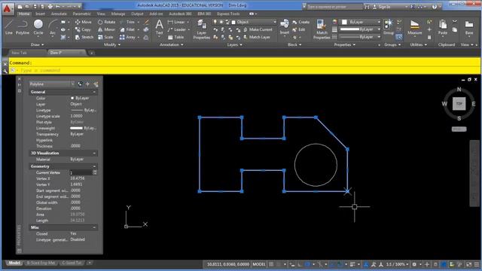Toggle grid display in status bar
This screenshot has width=482, height=271.
tap(271, 264)
